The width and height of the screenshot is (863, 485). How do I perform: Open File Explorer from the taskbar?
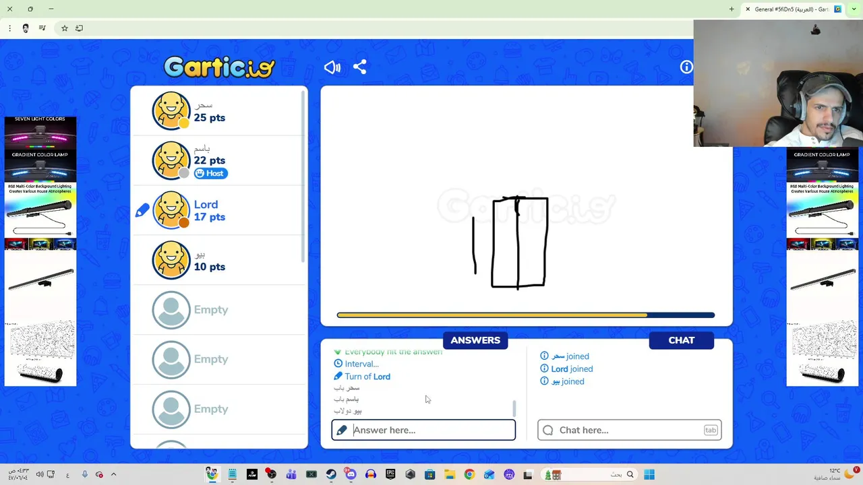click(450, 474)
